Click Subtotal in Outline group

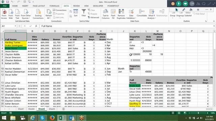point(188,14)
